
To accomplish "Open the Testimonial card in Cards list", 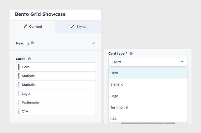I will pyautogui.click(x=56, y=102).
